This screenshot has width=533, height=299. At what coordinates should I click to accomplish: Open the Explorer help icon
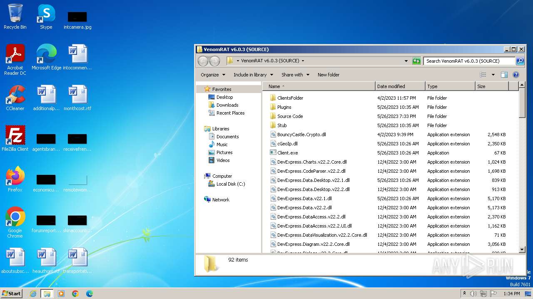[x=516, y=75]
